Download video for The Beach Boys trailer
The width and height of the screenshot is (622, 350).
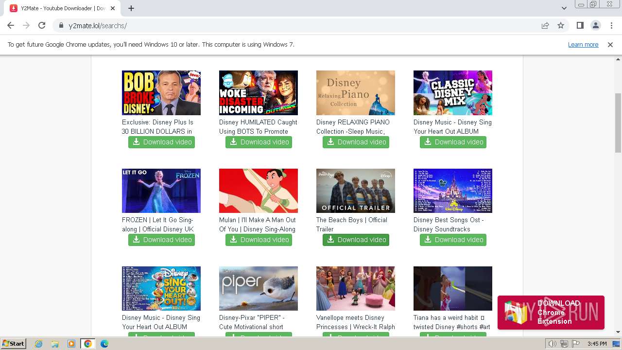pos(356,240)
